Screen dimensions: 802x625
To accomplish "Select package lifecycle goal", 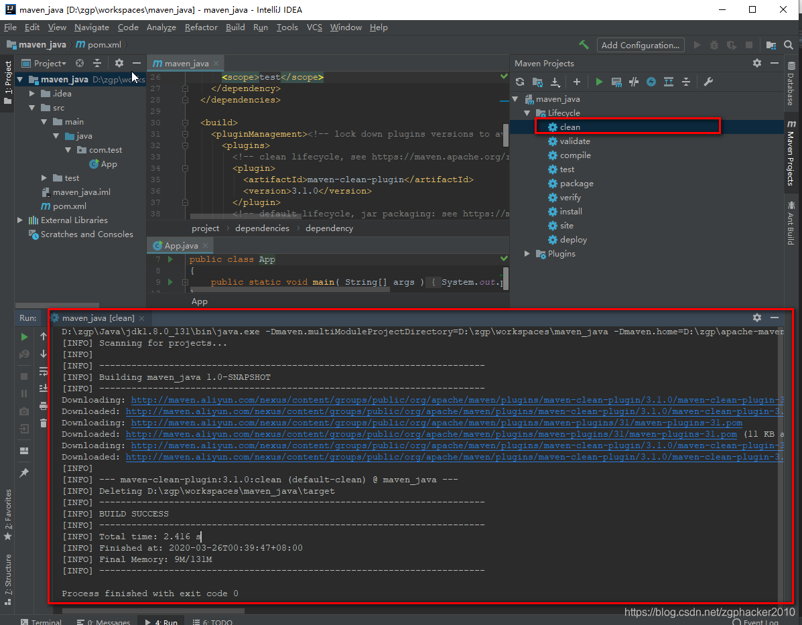I will pyautogui.click(x=576, y=183).
